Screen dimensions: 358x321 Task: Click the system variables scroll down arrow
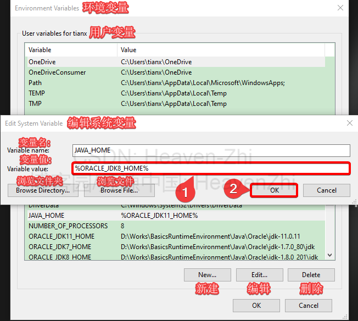(x=329, y=255)
